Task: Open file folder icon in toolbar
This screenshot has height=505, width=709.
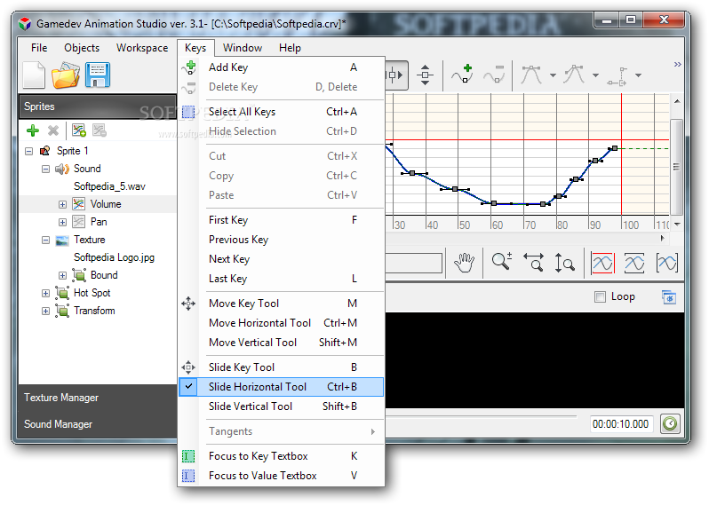Action: [x=66, y=75]
